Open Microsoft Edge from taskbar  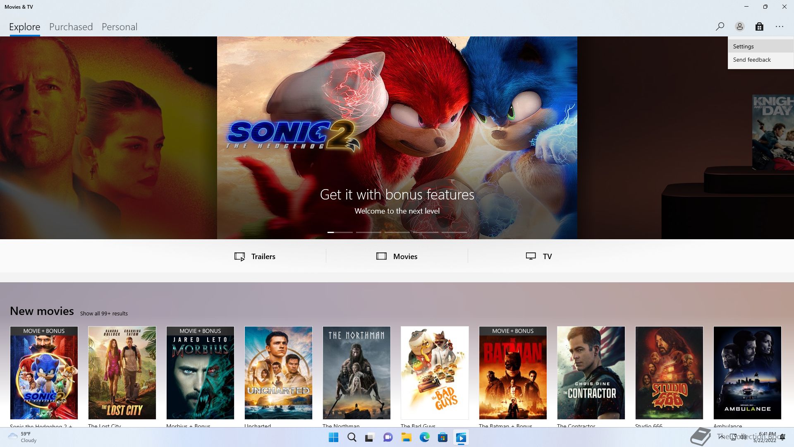424,437
